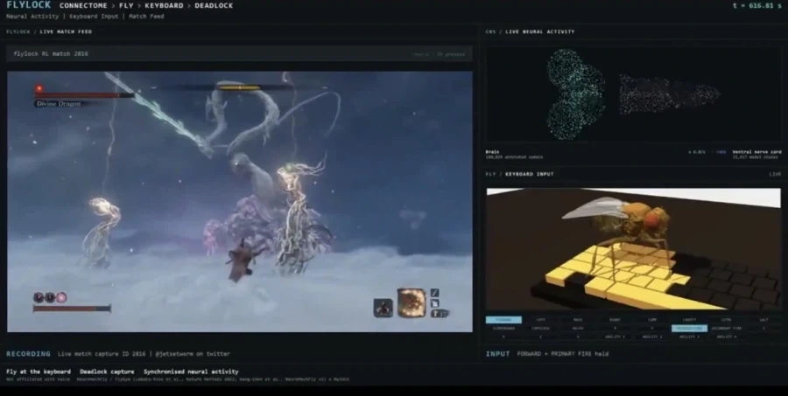Click the ABILITY 2 key indicator
This screenshot has height=396, width=788.
click(x=652, y=337)
